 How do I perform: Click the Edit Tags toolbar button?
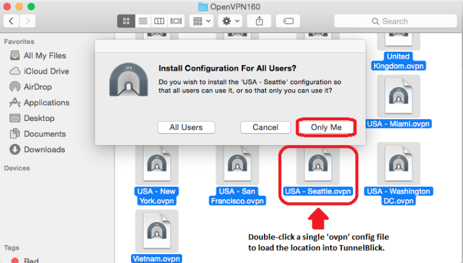(287, 21)
